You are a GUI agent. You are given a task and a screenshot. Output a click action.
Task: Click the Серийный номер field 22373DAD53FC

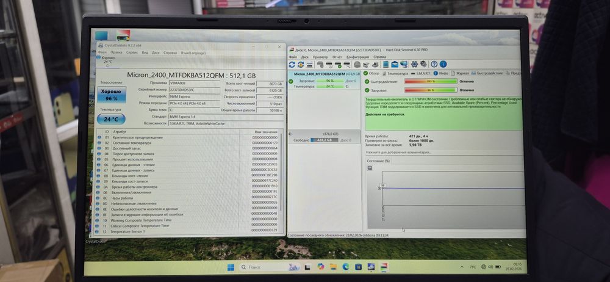[194, 90]
